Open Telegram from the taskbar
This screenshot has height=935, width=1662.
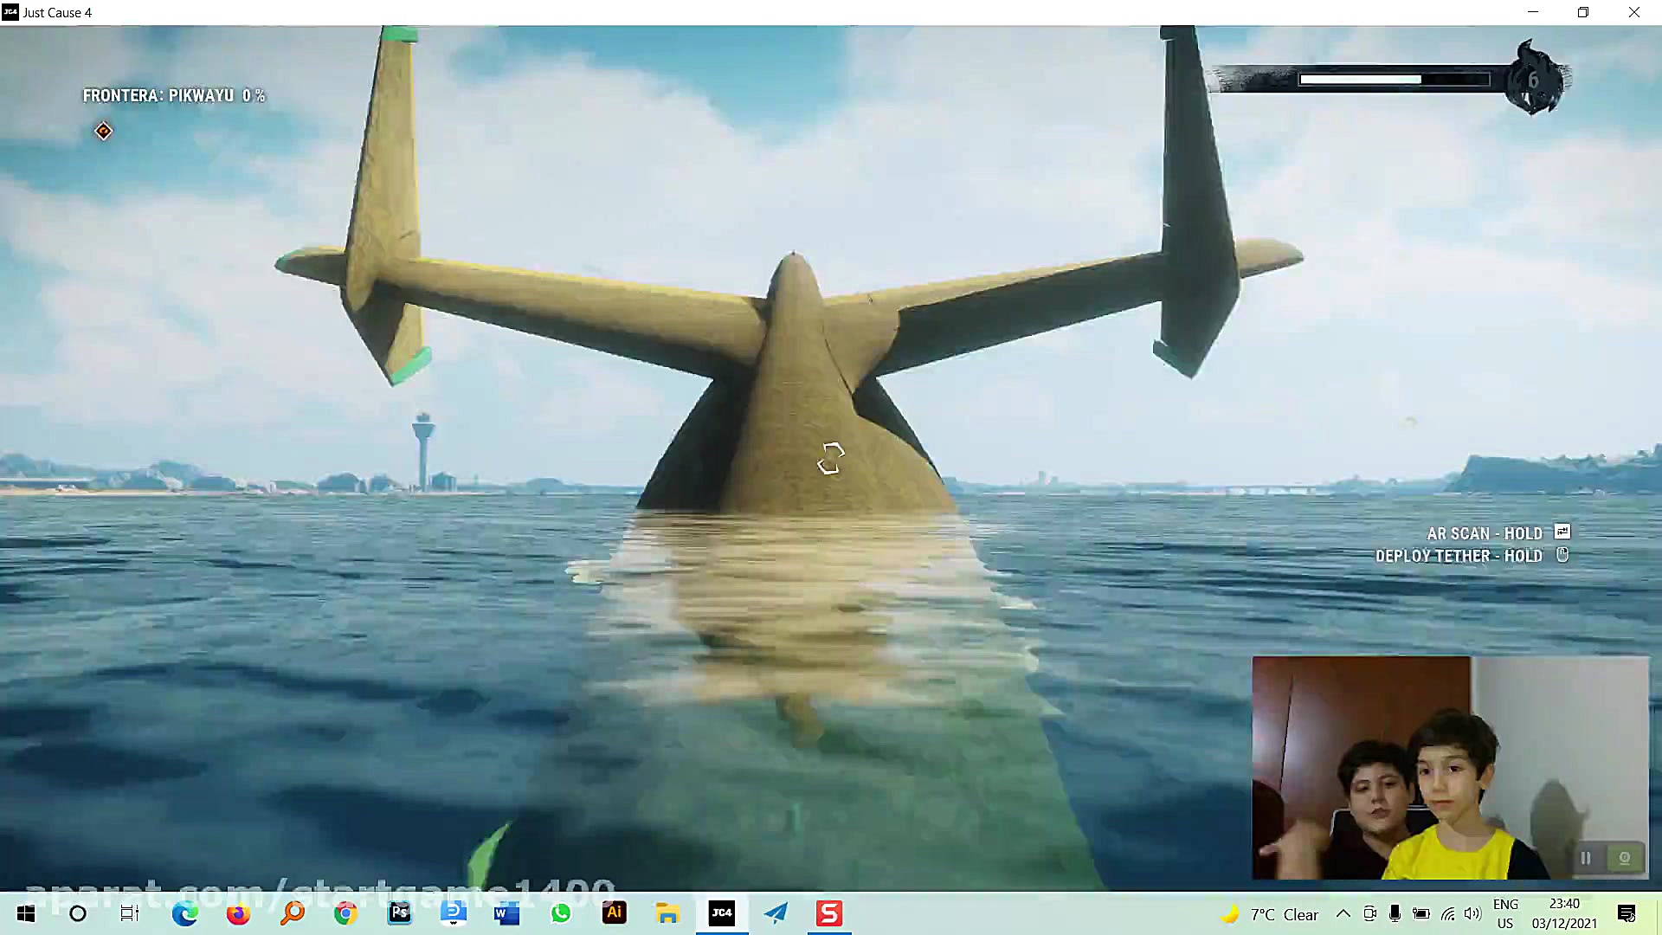(776, 913)
